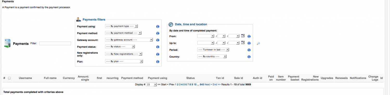Open the last Up to date dropdown

point(234,43)
